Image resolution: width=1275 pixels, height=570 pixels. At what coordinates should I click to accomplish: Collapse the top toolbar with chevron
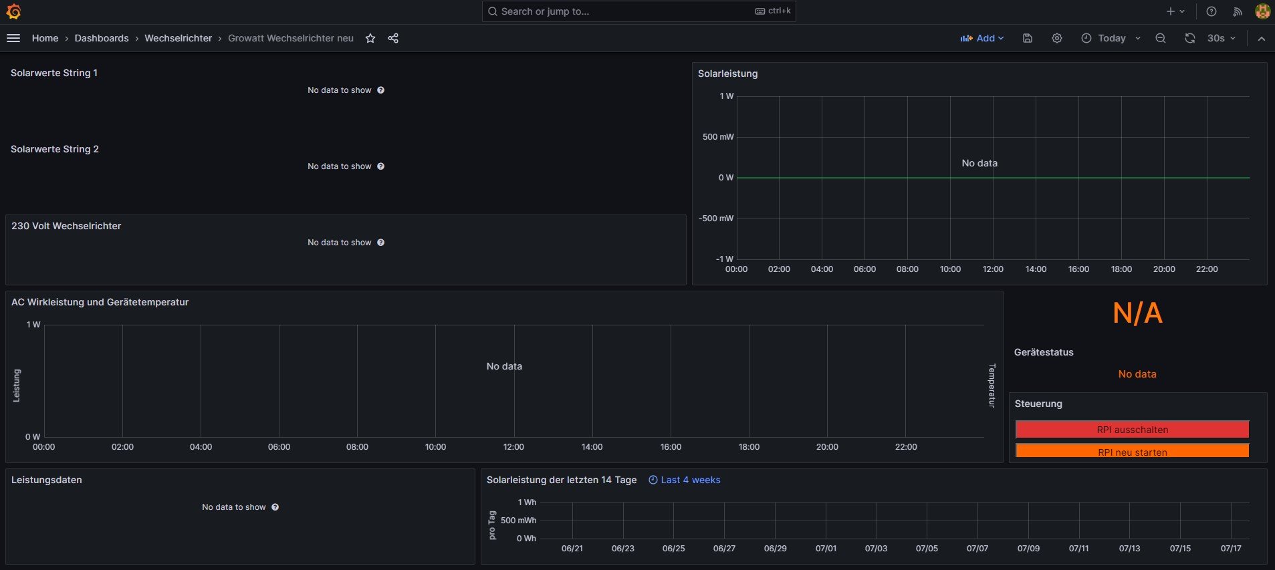[x=1262, y=38]
